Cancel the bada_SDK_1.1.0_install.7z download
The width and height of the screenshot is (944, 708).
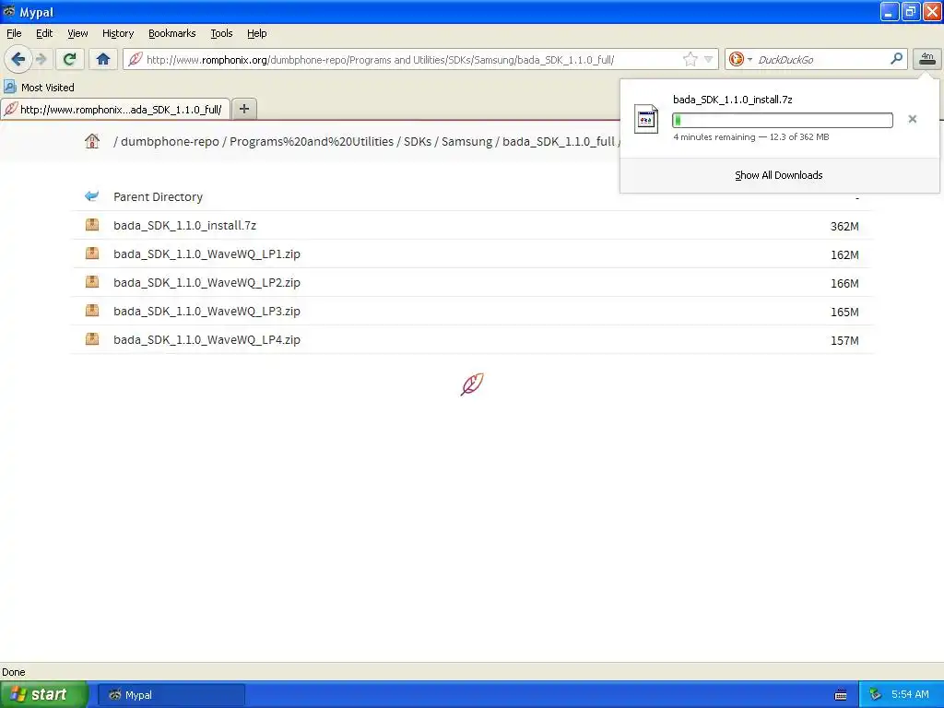(912, 119)
